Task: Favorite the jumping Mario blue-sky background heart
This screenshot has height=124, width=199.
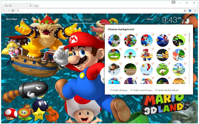Action: pyautogui.click(x=153, y=35)
